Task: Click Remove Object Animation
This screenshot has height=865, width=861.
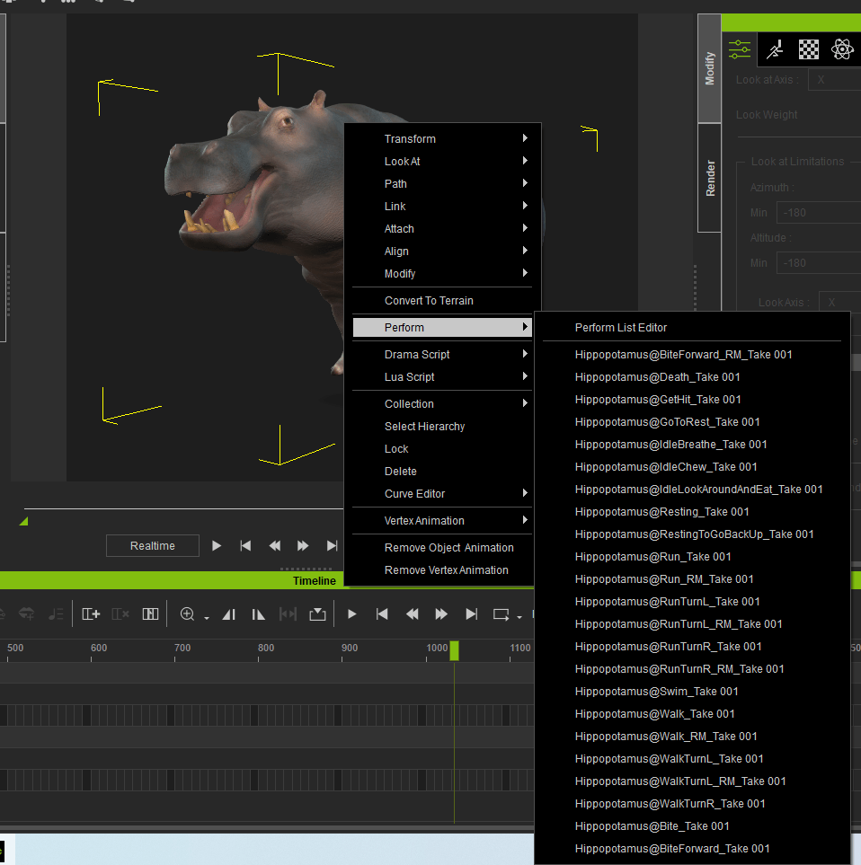Action: pos(450,547)
